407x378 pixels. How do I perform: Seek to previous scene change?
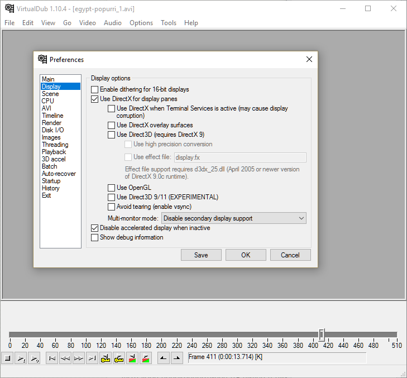tap(132, 358)
